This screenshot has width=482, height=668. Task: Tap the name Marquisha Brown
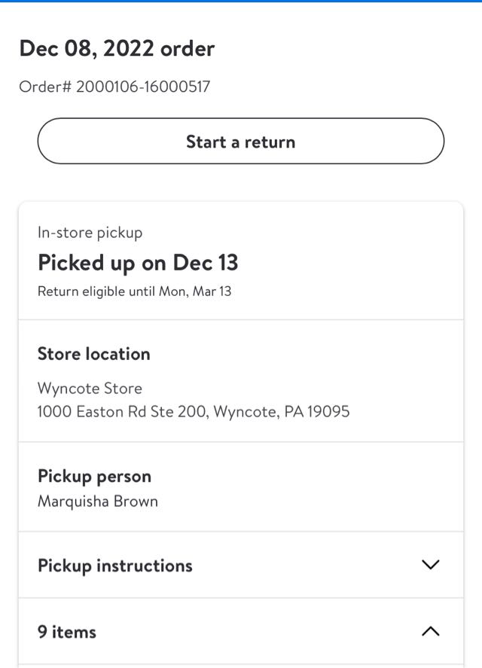point(98,502)
